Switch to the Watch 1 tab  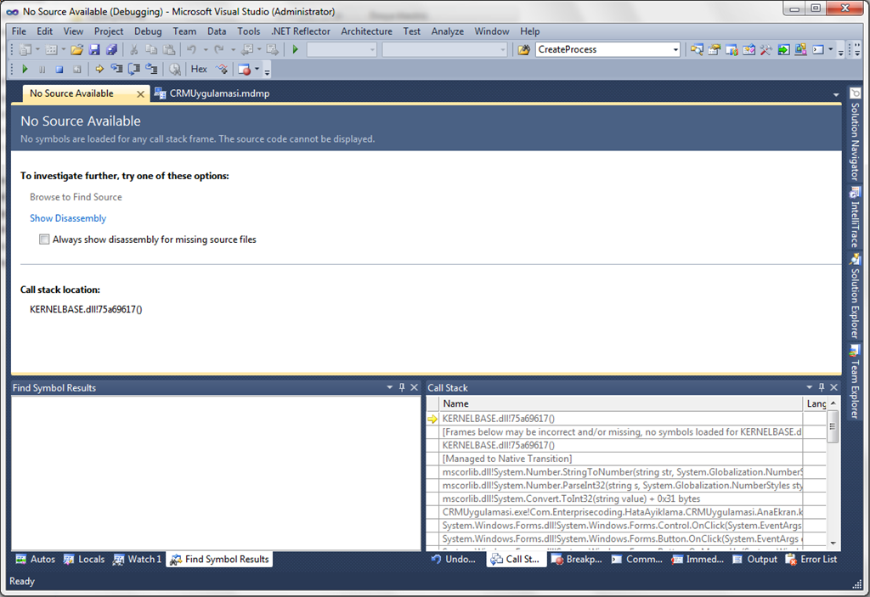point(137,560)
